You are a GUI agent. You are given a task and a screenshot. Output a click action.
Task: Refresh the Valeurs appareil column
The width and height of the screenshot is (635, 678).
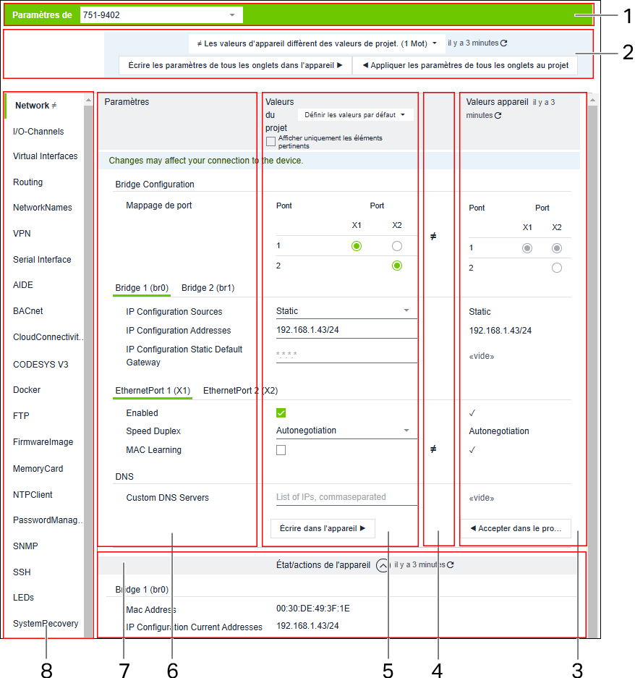(498, 116)
